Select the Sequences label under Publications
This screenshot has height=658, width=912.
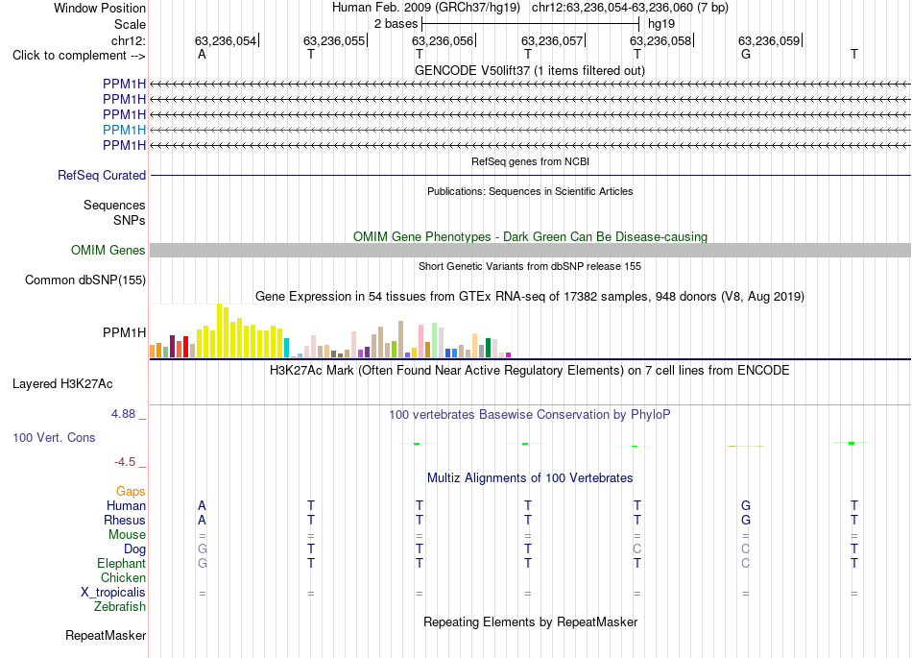(x=114, y=205)
